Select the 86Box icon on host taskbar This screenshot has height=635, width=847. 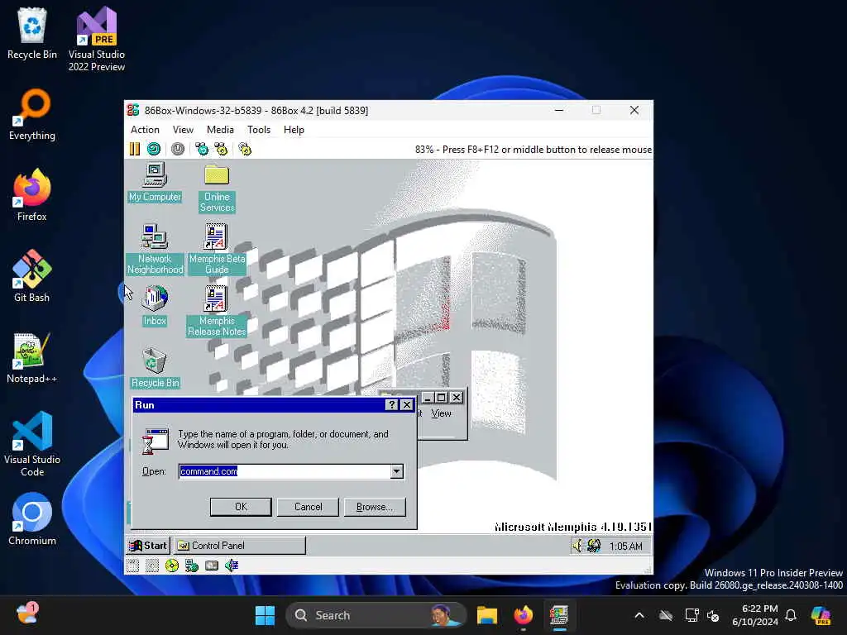[x=559, y=615]
